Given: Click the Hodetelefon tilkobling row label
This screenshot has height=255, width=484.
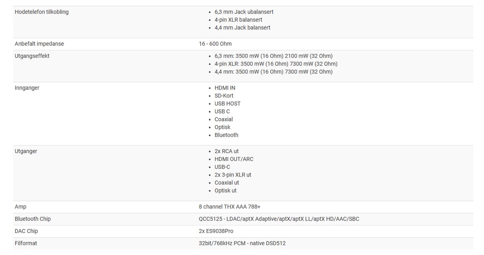Looking at the screenshot, I should 42,12.
